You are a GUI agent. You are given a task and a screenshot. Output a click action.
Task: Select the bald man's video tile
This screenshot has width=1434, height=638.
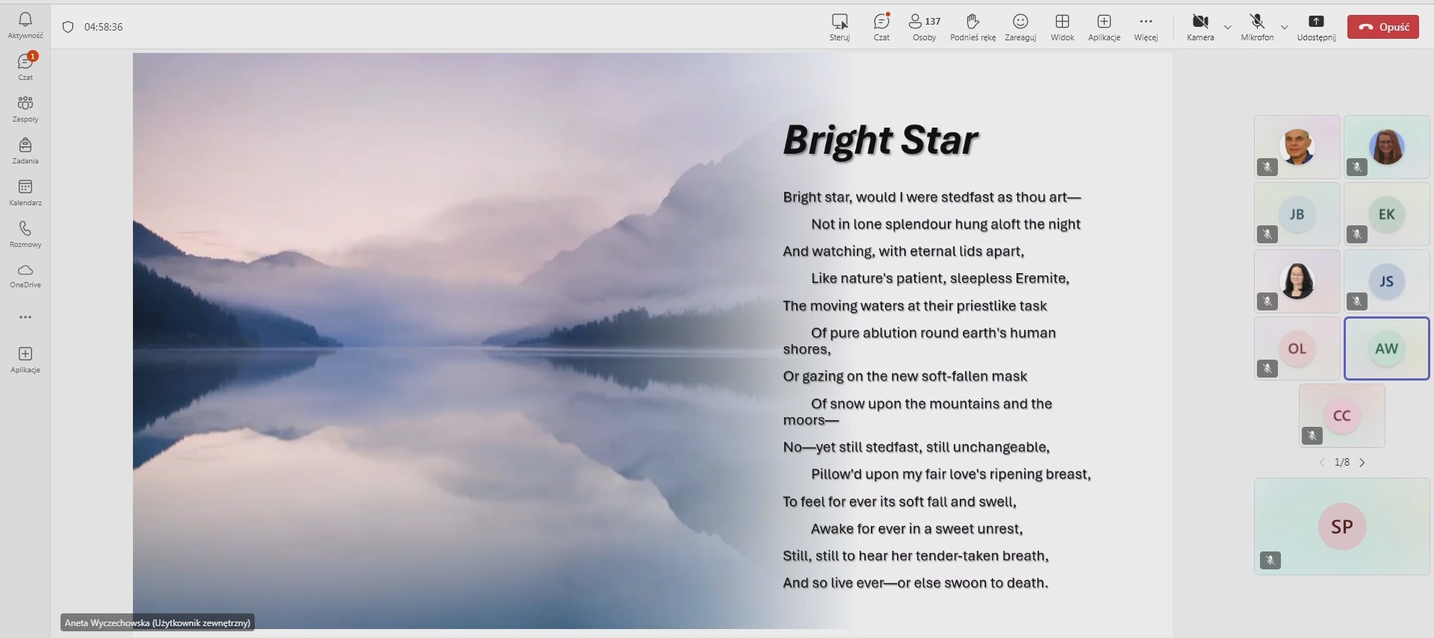[1297, 147]
